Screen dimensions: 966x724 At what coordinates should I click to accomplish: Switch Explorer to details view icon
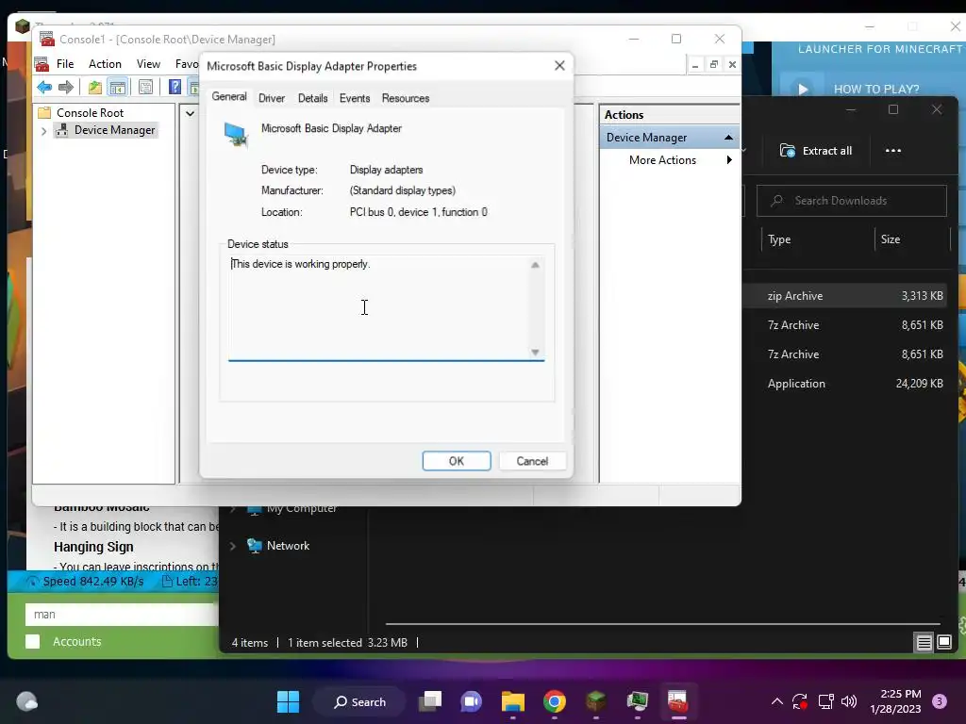(924, 643)
